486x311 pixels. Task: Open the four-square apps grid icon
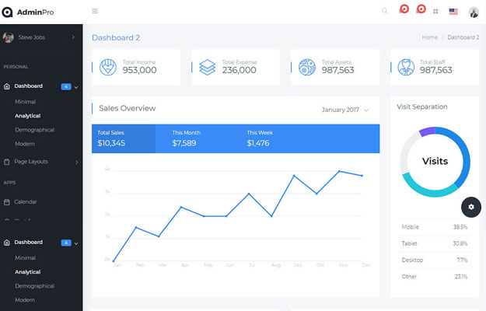[x=435, y=12]
